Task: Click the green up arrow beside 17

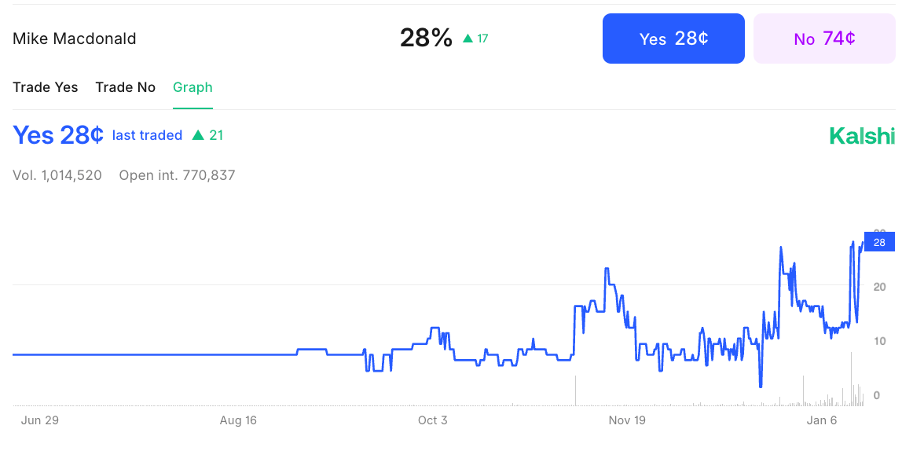Action: click(x=468, y=38)
